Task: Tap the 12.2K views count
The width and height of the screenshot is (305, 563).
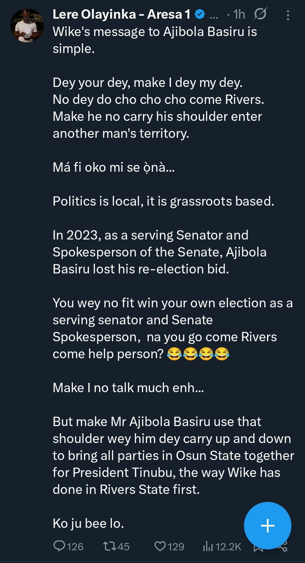Action: click(x=228, y=546)
